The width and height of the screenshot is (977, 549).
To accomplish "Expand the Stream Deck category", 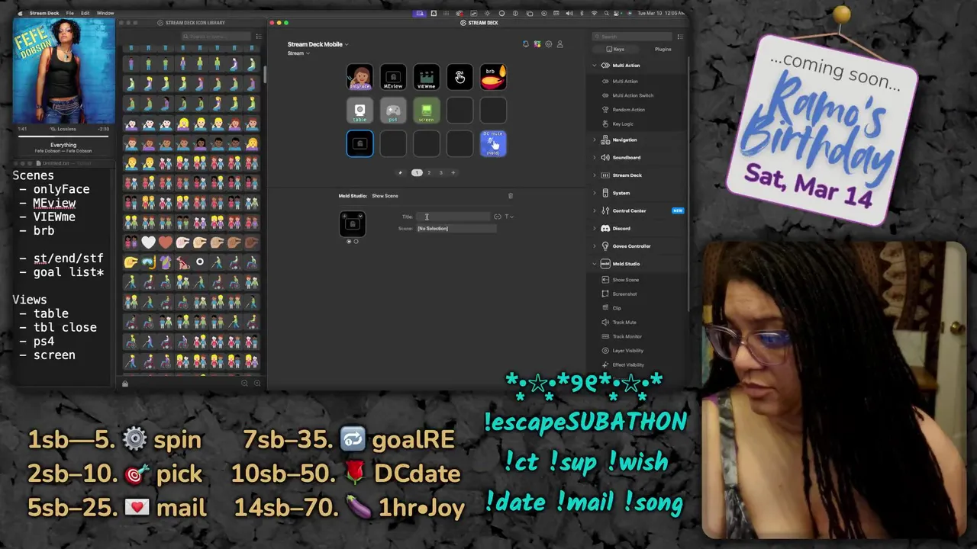I will click(x=595, y=175).
